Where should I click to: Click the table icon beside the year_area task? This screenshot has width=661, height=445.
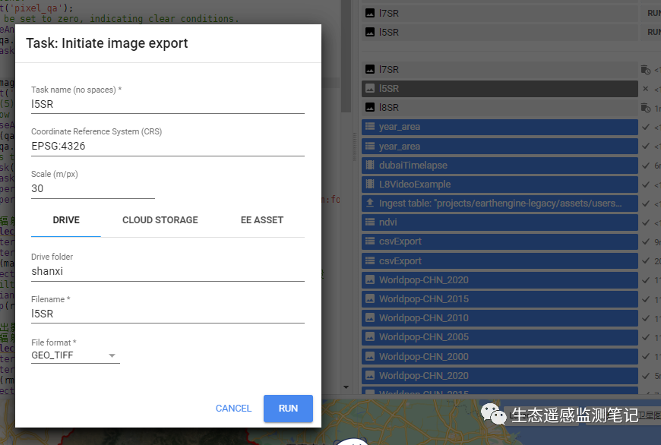point(371,127)
